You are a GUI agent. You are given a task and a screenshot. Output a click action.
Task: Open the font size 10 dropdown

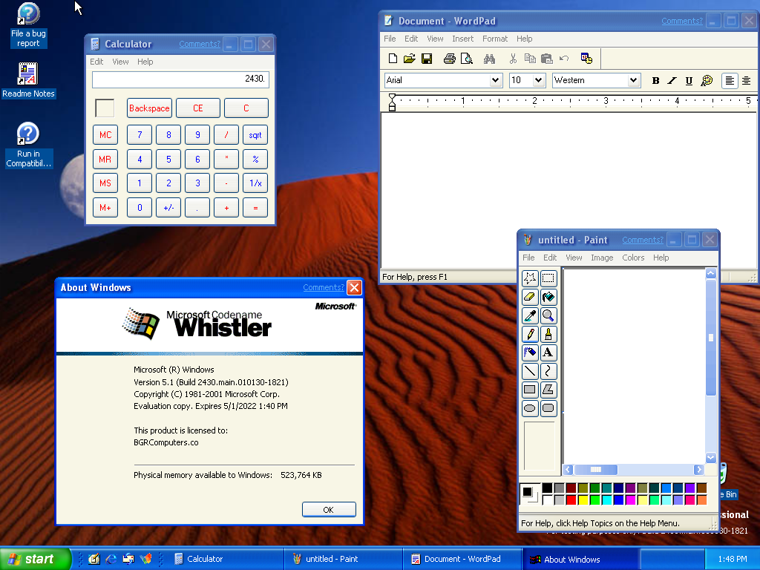[538, 80]
